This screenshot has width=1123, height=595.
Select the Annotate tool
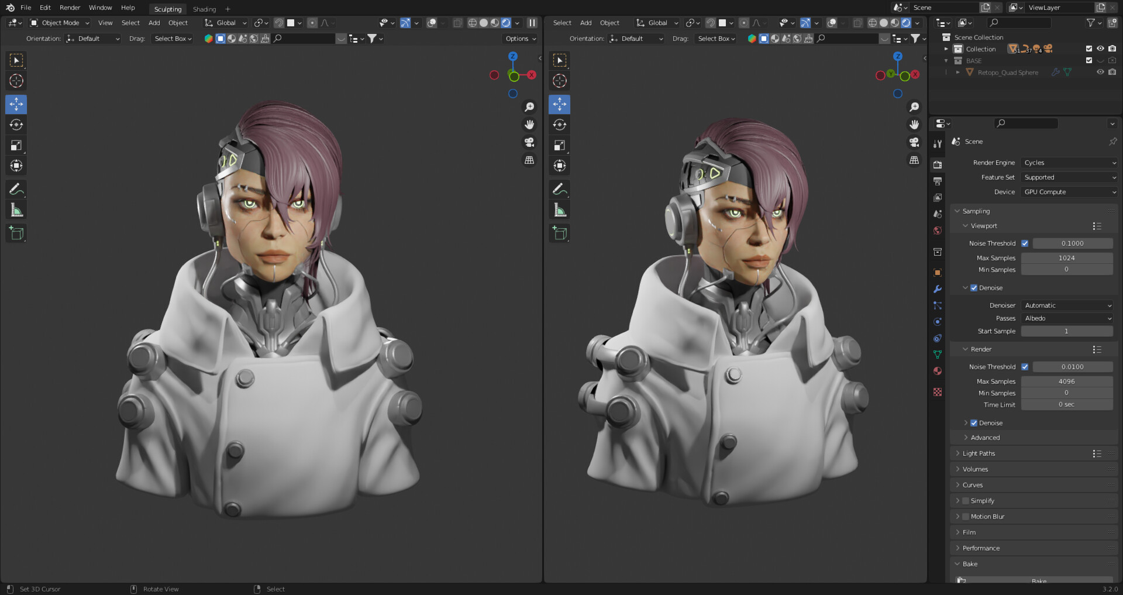click(x=16, y=188)
